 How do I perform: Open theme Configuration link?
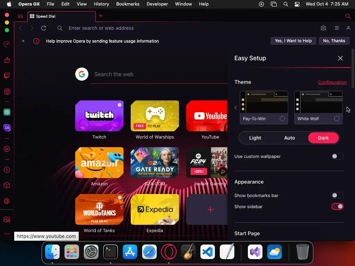332,82
